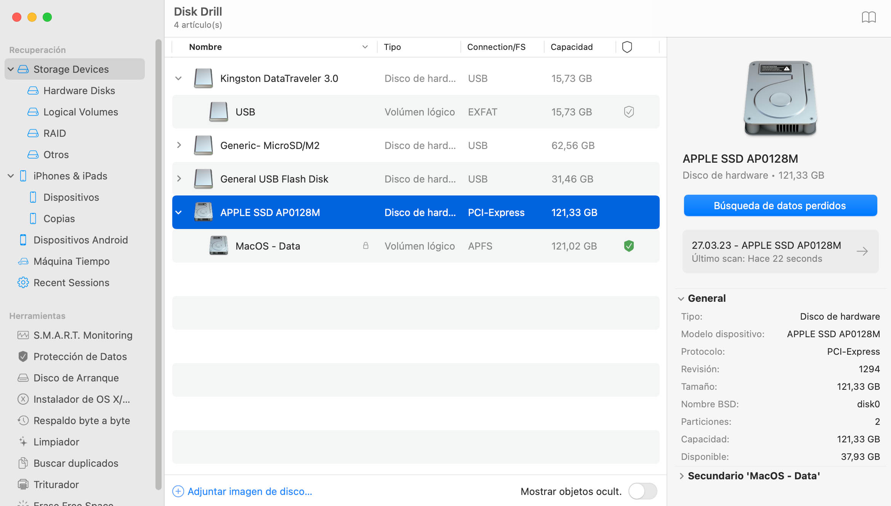Image resolution: width=891 pixels, height=506 pixels.
Task: Sort by the Tipo column header
Action: point(392,47)
